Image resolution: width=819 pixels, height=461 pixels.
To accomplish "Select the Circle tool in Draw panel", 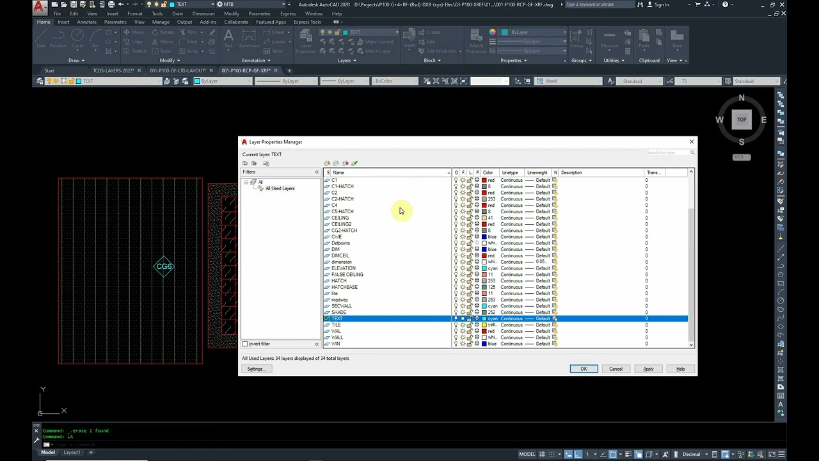I will 77,38.
